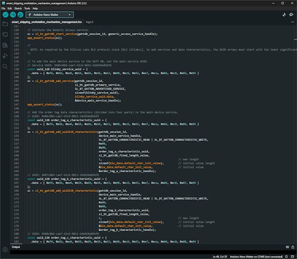Image resolution: width=297 pixels, height=259 pixels.
Task: Open the Library Manager panel
Action: [x=5, y=45]
